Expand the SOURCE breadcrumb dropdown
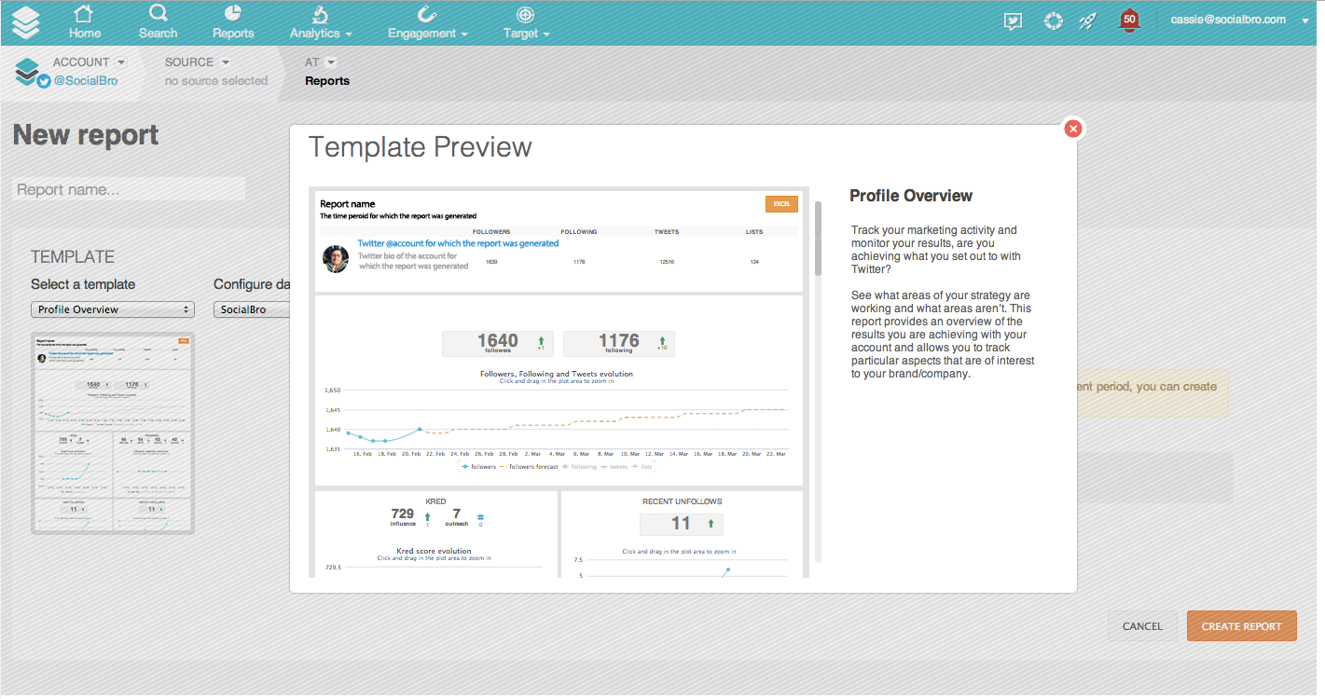This screenshot has height=699, width=1325. point(225,62)
